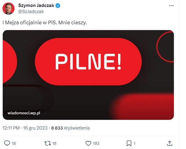The image size is (186, 149).
Task: View the 8 833 Wyświetlenia count
Action: 70,128
